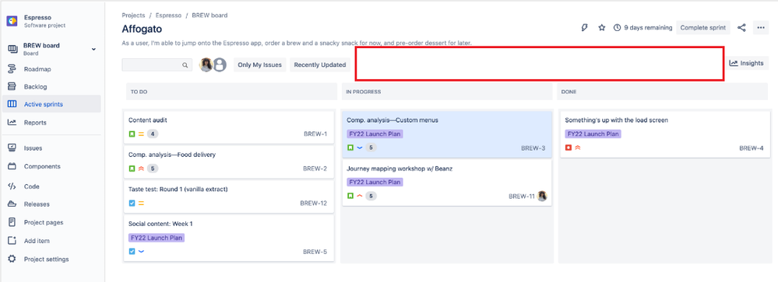Screen dimensions: 778x282
Task: Click the board search field
Action: click(x=157, y=64)
